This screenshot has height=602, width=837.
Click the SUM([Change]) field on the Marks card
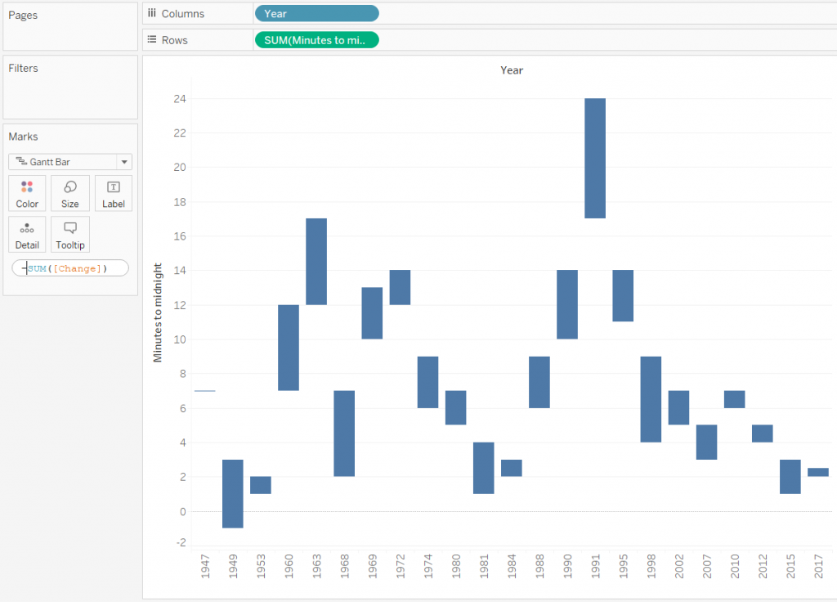point(69,267)
